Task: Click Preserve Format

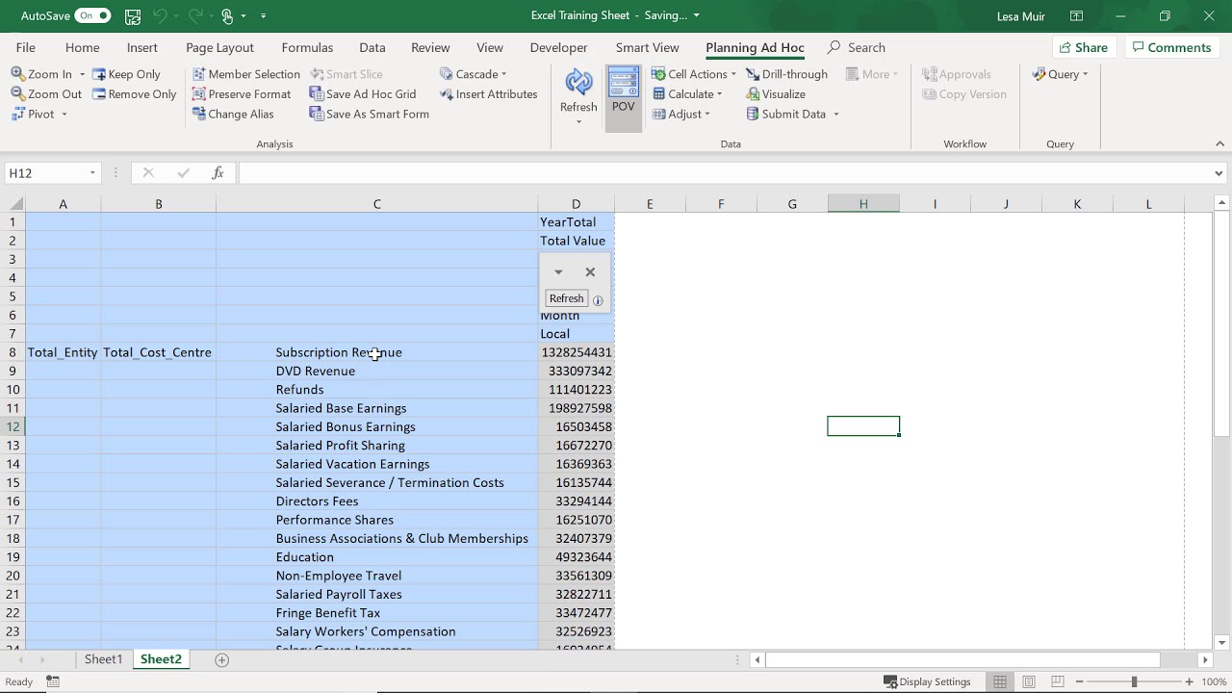Action: 242,94
